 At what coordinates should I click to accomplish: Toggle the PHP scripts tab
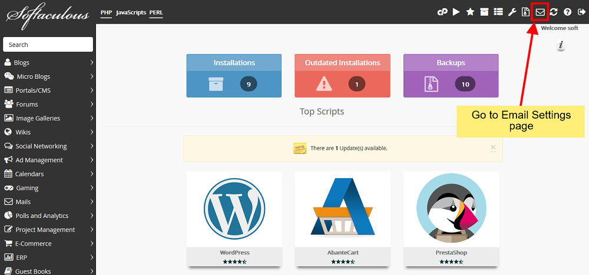[106, 12]
